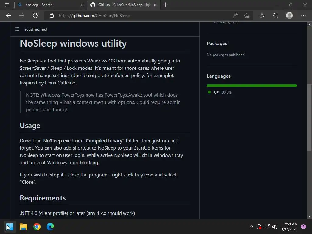Viewport: 312px width, 234px height.
Task: Restore down the Edge browser window
Action: 291,5
